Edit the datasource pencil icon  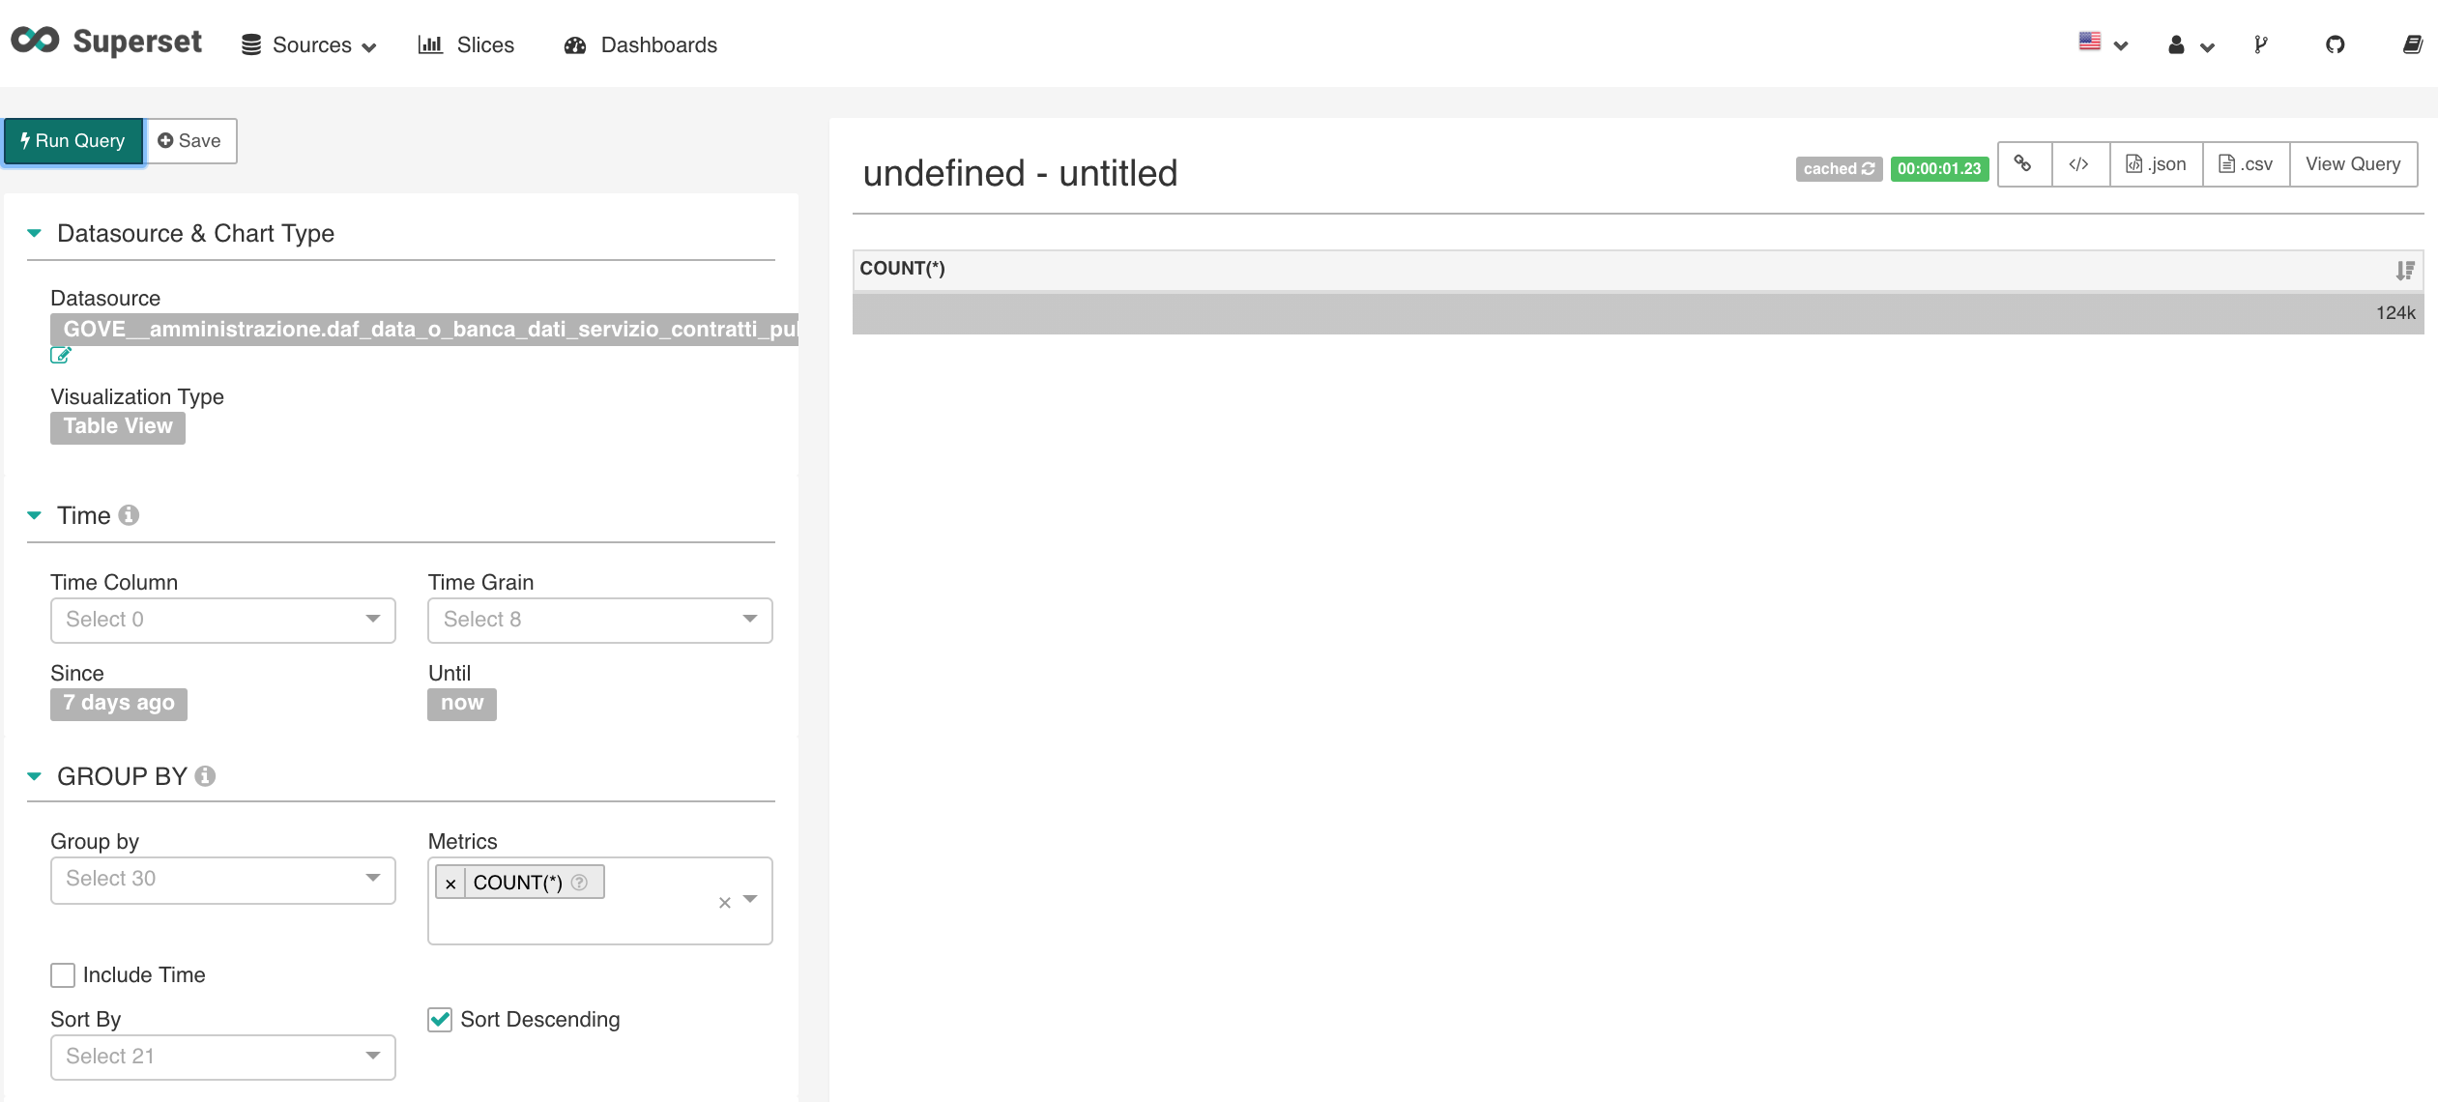(60, 356)
